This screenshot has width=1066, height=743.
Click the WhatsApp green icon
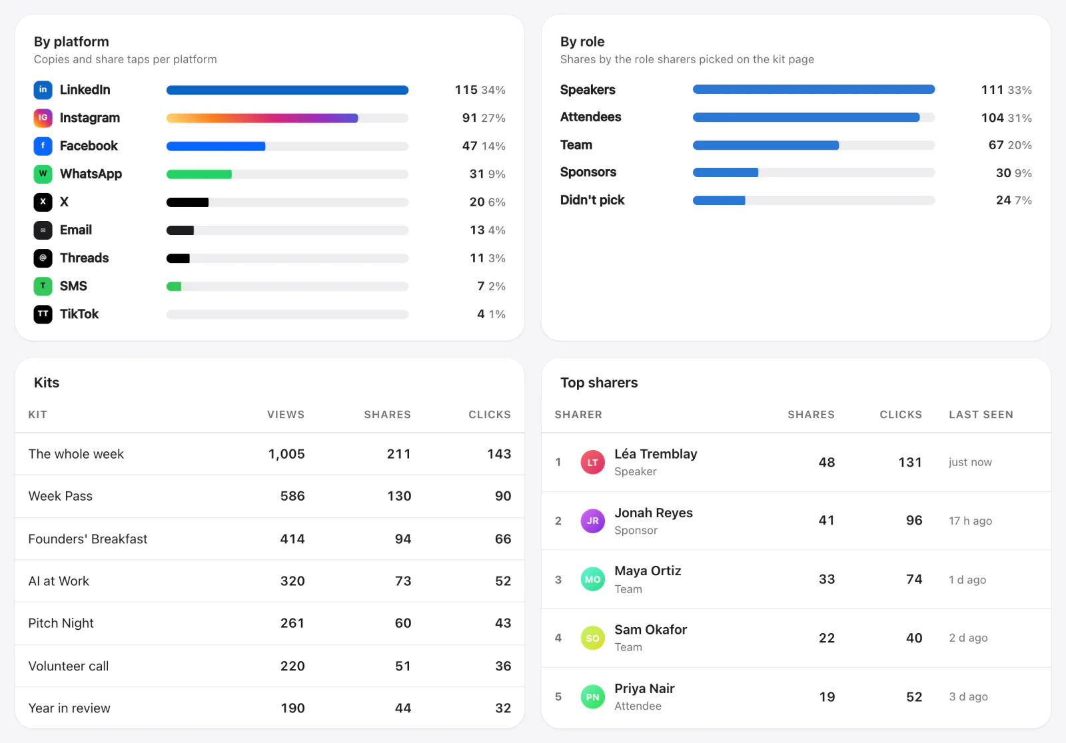tap(43, 174)
